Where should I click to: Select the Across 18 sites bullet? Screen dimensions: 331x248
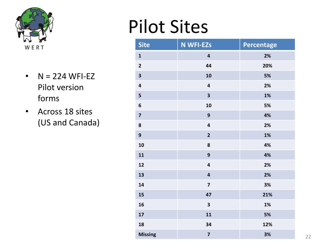pos(69,117)
